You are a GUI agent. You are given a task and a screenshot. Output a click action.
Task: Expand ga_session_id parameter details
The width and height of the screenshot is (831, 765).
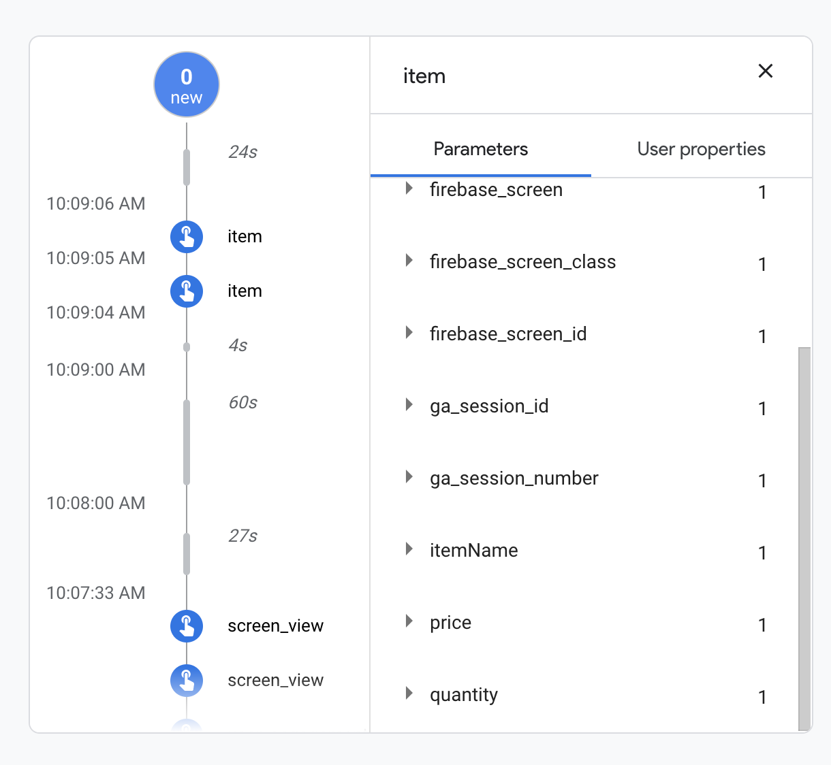pyautogui.click(x=409, y=405)
